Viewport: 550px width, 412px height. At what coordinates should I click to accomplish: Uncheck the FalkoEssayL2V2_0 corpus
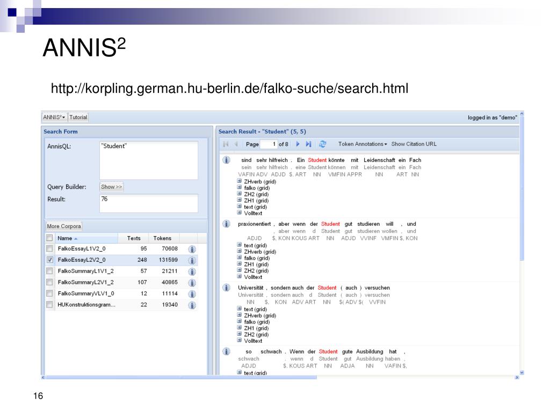[49, 260]
